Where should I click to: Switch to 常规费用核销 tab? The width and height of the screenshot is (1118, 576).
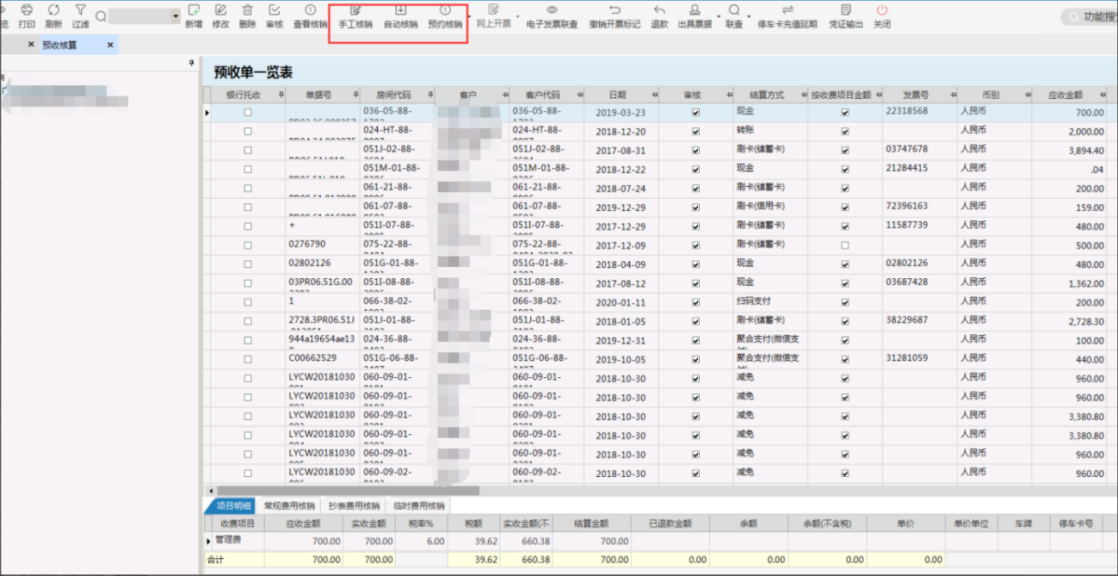point(289,506)
